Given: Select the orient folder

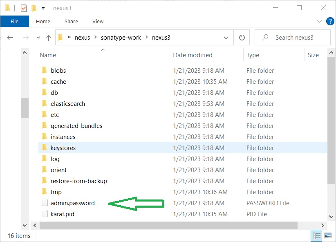Looking at the screenshot, I should (183, 170).
